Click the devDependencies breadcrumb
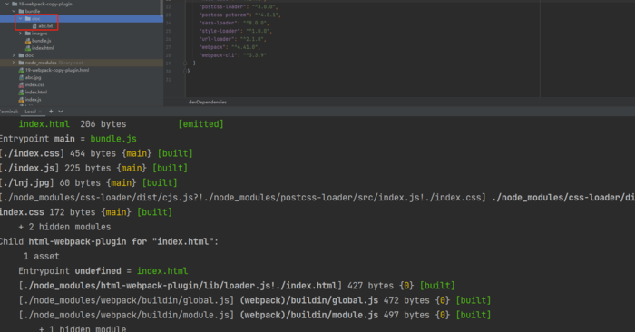 click(x=208, y=102)
